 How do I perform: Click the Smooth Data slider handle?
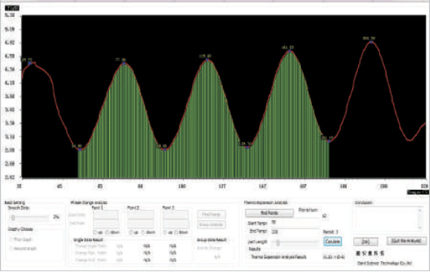13,218
